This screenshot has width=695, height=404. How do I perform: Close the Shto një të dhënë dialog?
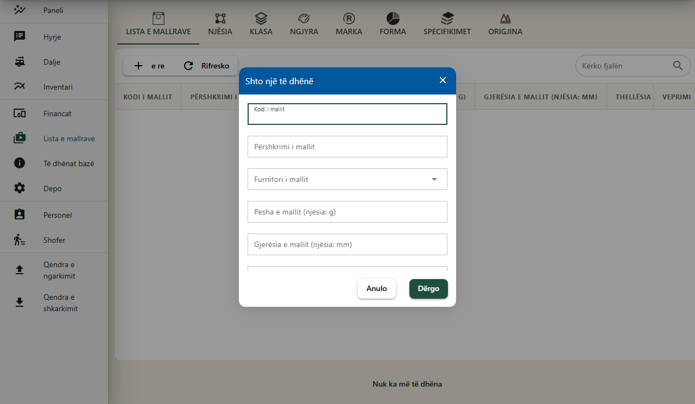tap(443, 80)
